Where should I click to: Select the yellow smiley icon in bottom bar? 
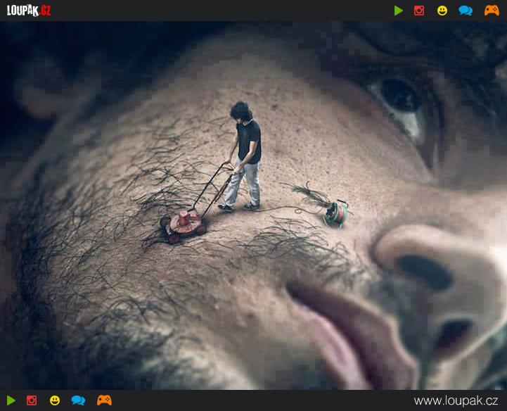point(55,400)
